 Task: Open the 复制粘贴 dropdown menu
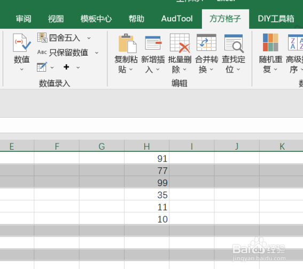point(131,69)
